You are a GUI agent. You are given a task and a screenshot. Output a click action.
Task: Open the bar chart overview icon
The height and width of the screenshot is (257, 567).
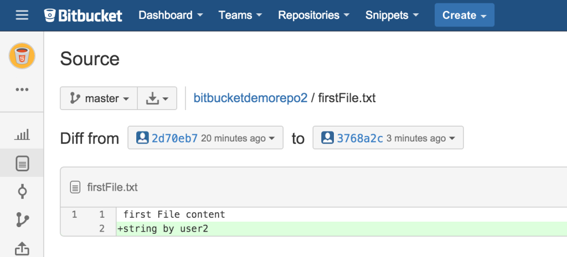coord(22,134)
